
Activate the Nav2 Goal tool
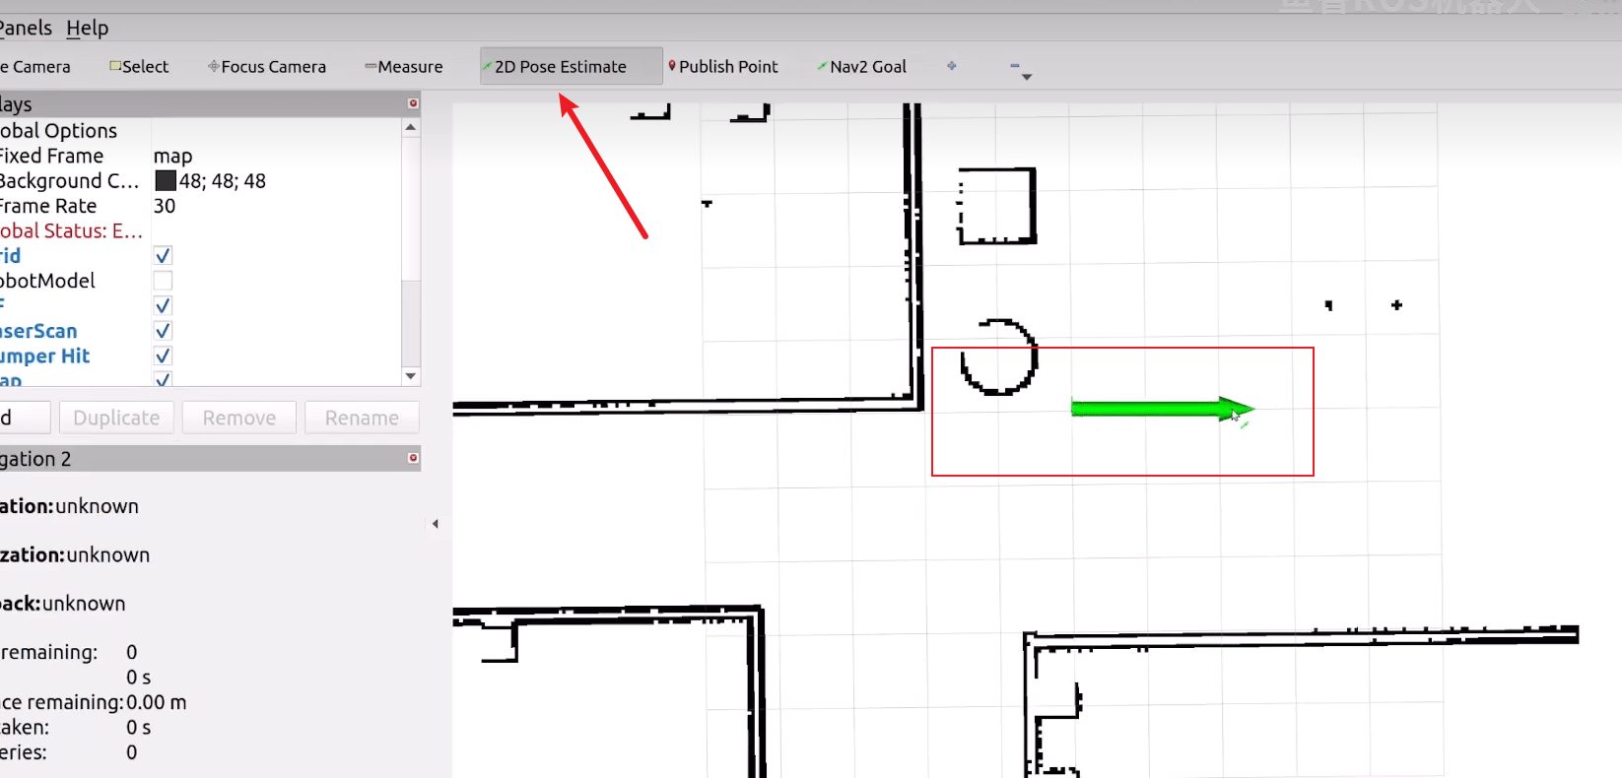[x=862, y=67]
